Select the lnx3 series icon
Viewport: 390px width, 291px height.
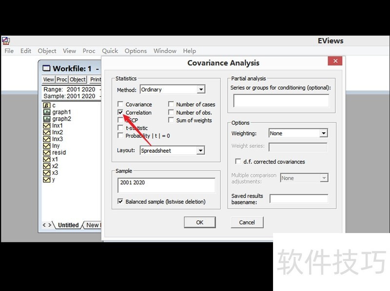click(46, 139)
